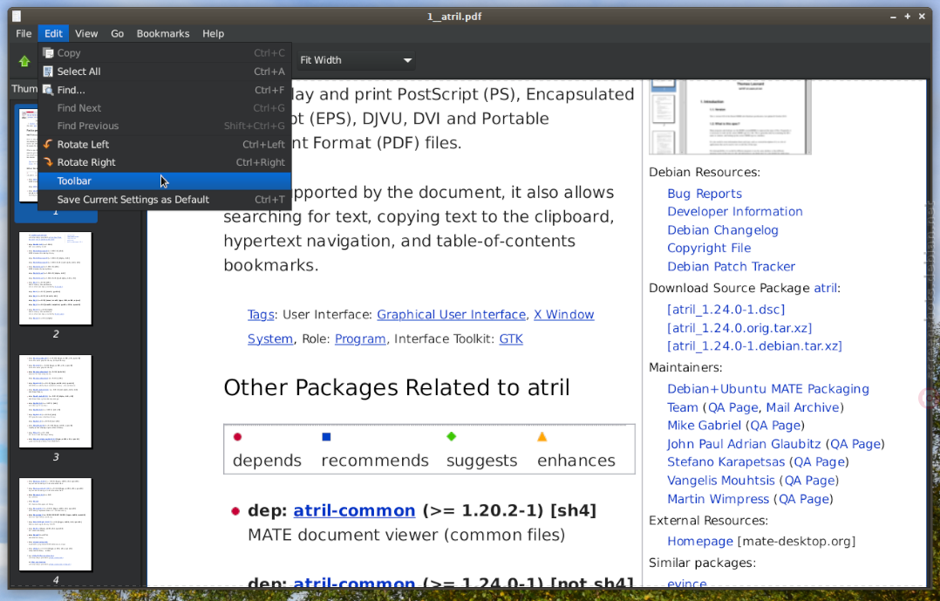Open the Homepage external link
The width and height of the screenshot is (940, 601).
coord(699,541)
